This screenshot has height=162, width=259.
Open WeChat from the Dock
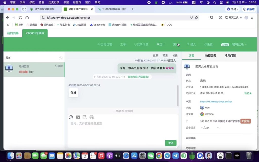(x=150, y=155)
